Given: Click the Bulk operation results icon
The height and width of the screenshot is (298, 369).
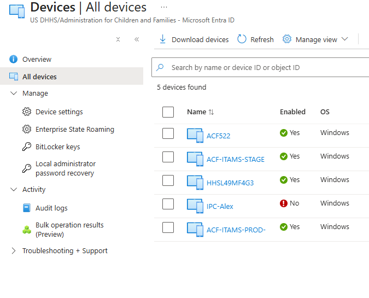Looking at the screenshot, I should [26, 230].
